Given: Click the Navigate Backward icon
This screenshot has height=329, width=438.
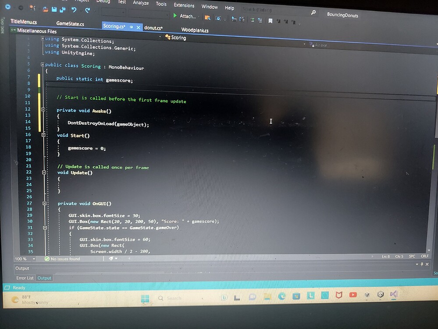Looking at the screenshot, I should (234, 18).
